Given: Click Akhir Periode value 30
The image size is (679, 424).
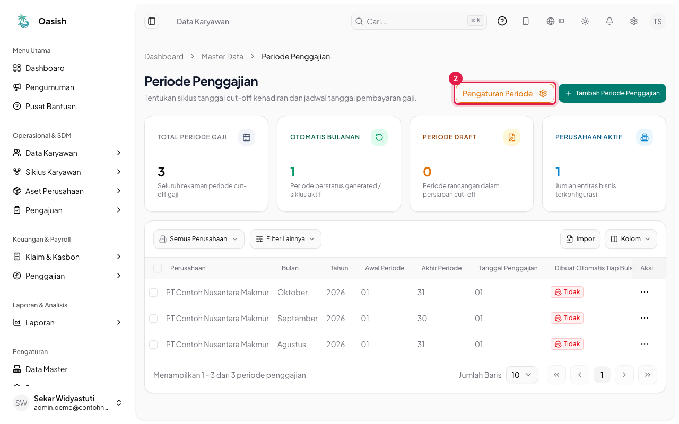Looking at the screenshot, I should click(422, 319).
